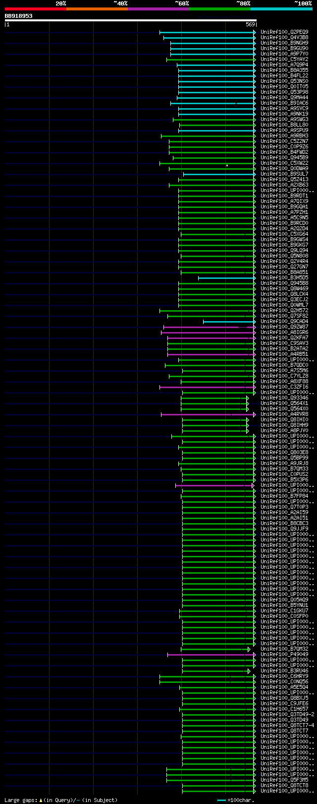This screenshot has width=317, height=804.
Task: Open the hit UniRef100_B3RU46
Action: 284,670
